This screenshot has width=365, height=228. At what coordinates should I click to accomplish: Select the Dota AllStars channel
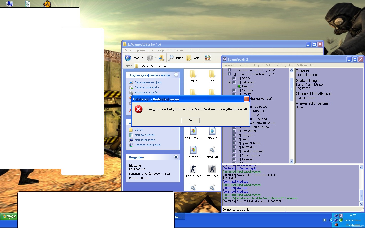click(x=247, y=131)
